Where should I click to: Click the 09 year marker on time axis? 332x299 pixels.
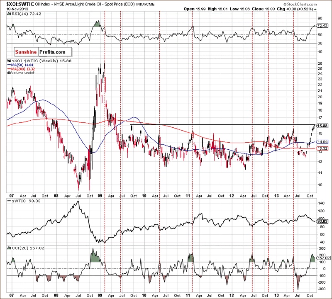pos(100,195)
